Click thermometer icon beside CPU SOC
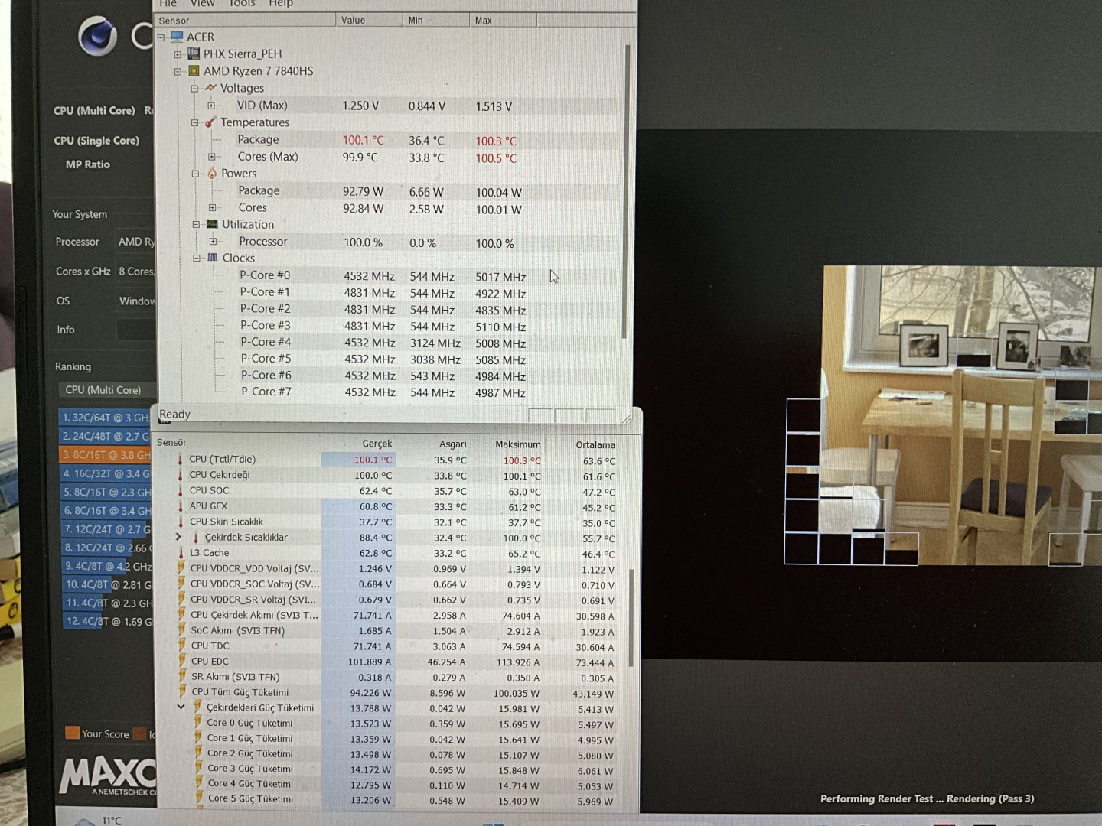Viewport: 1102px width, 826px height. tap(180, 490)
